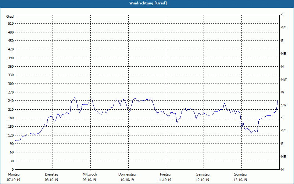The image size is (294, 184).
Task: Select the 450 degree axis value
Action: tap(11, 41)
